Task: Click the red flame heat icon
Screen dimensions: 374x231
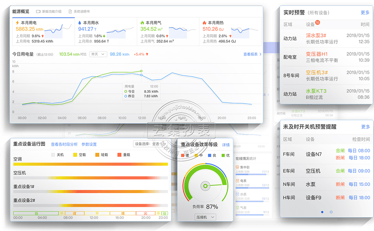Action: pyautogui.click(x=204, y=23)
